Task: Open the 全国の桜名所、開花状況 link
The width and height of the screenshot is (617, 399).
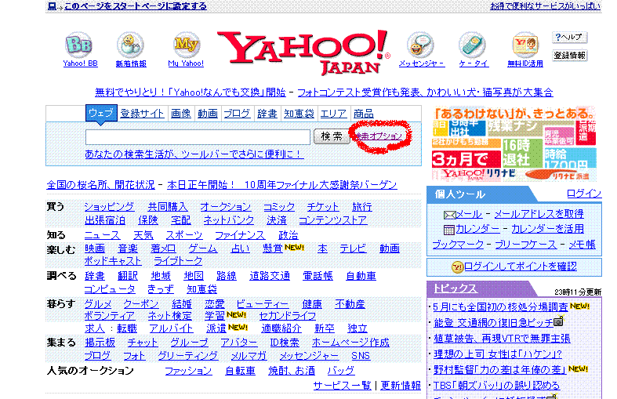Action: [100, 185]
